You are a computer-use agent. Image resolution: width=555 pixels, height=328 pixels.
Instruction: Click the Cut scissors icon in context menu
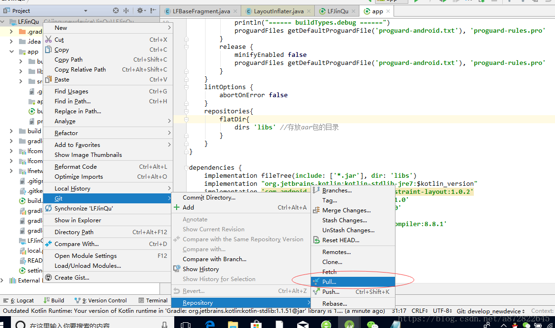pyautogui.click(x=48, y=39)
